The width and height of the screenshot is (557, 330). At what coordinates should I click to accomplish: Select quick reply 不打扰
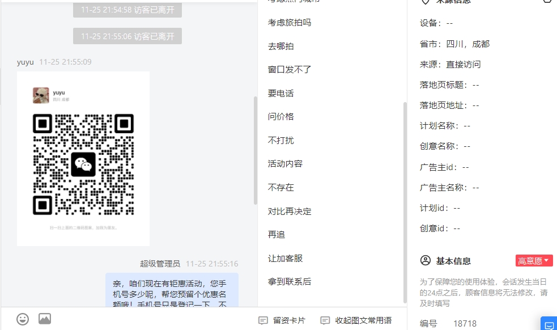pos(280,140)
